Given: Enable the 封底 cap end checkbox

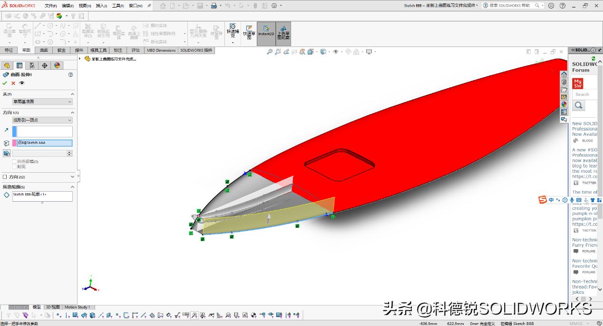Looking at the screenshot, I should point(14,167).
